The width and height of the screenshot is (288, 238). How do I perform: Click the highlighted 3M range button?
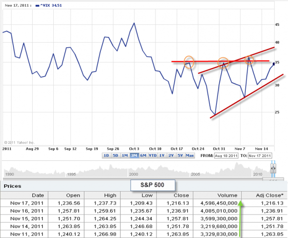pos(134,156)
